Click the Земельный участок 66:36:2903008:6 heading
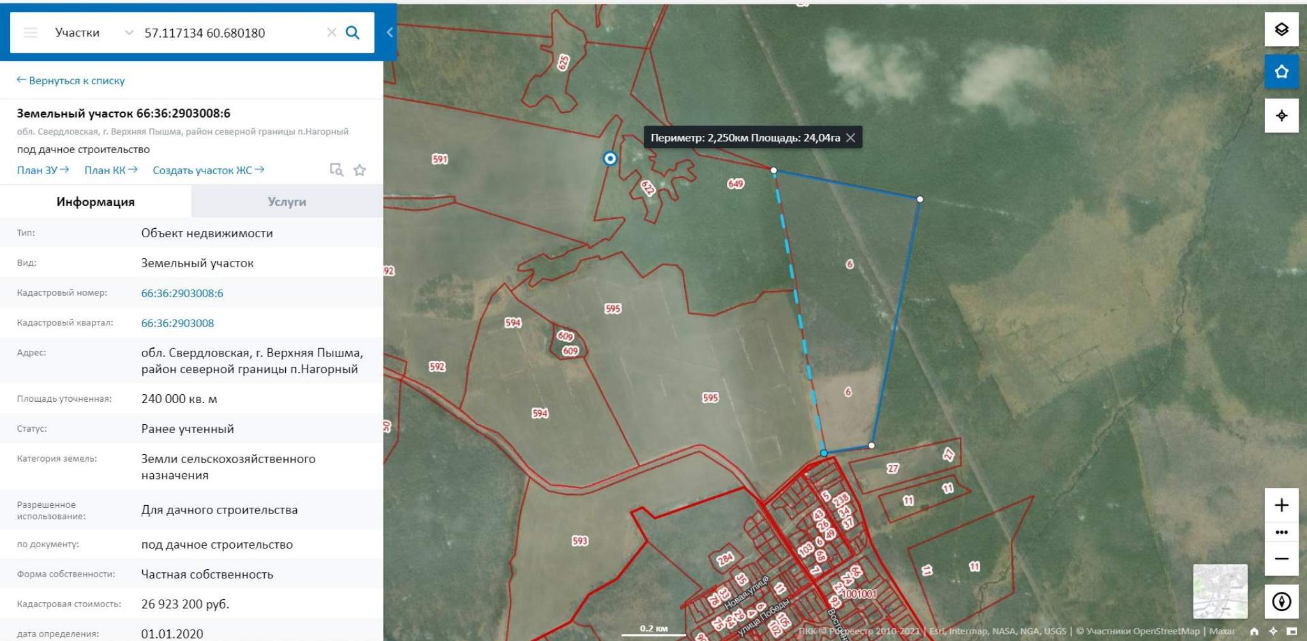The width and height of the screenshot is (1307, 641). click(x=124, y=114)
